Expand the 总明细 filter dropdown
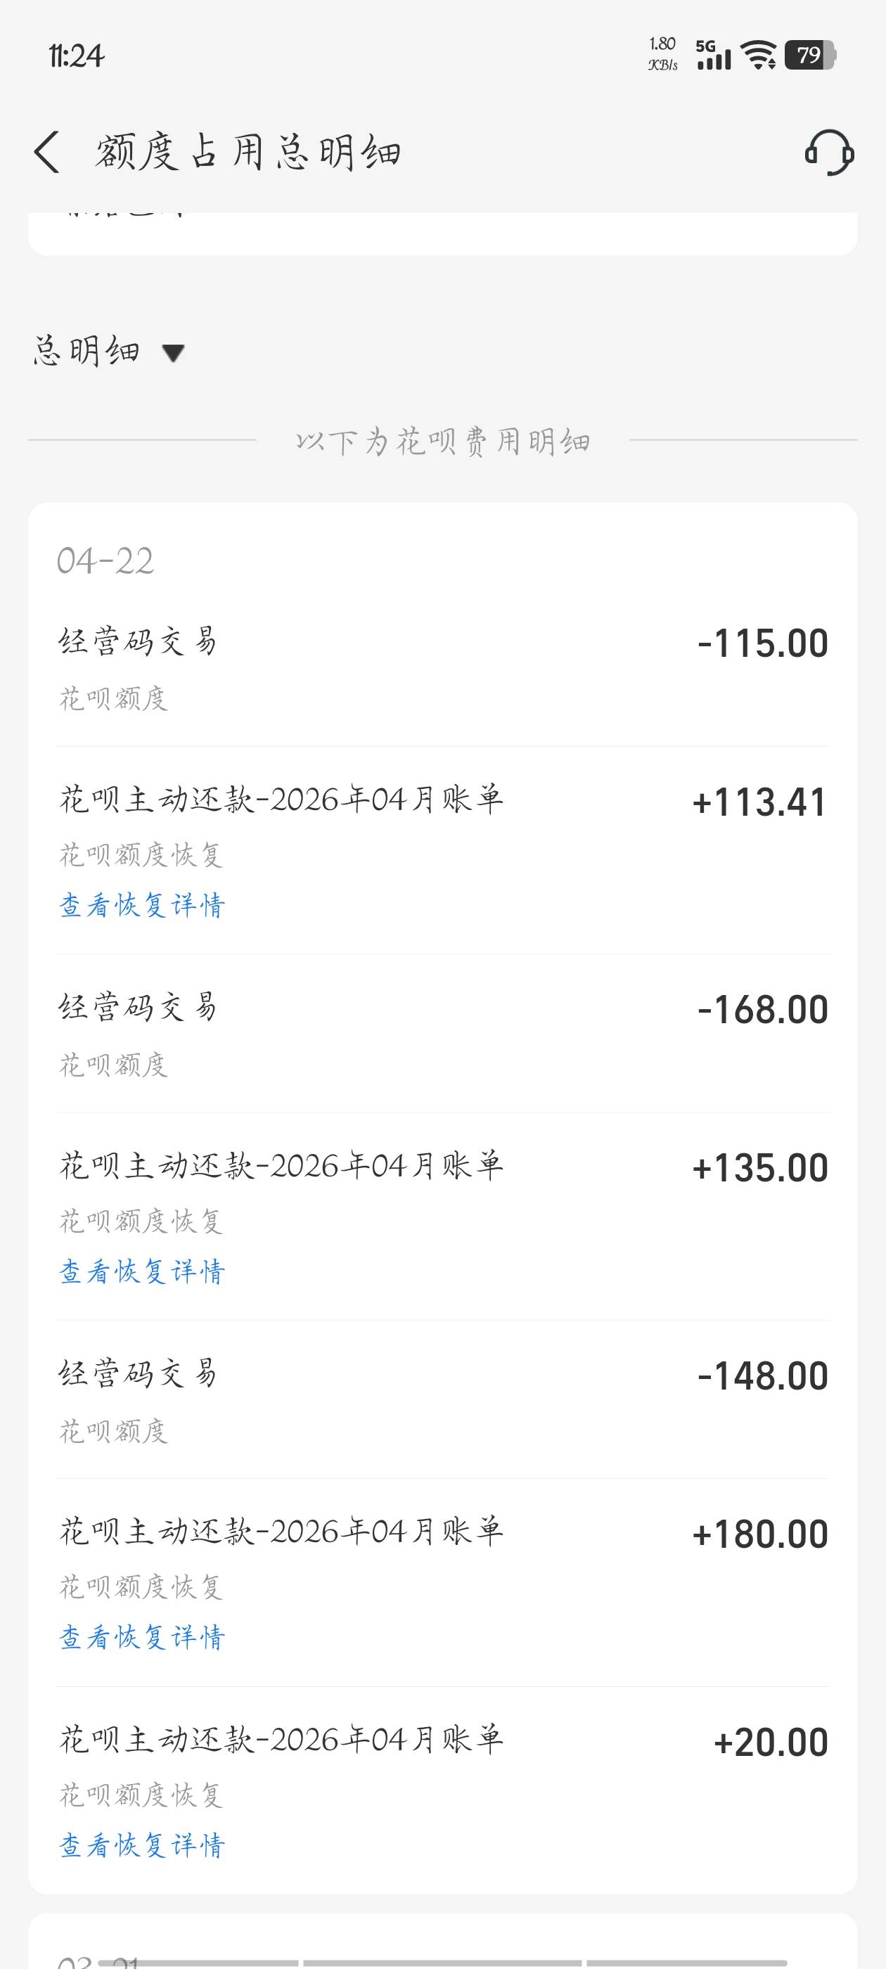 pyautogui.click(x=108, y=352)
